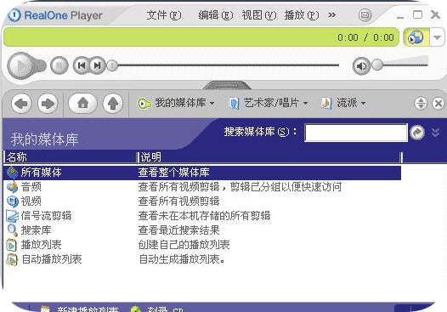Click the detach panel up-down arrows icon

(x=421, y=104)
